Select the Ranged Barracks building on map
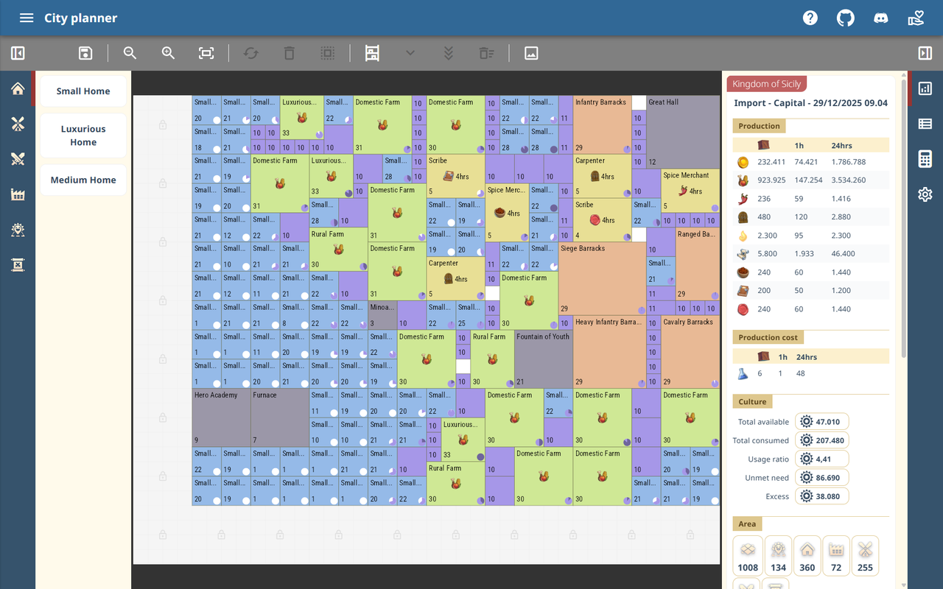The height and width of the screenshot is (589, 943). click(x=698, y=264)
